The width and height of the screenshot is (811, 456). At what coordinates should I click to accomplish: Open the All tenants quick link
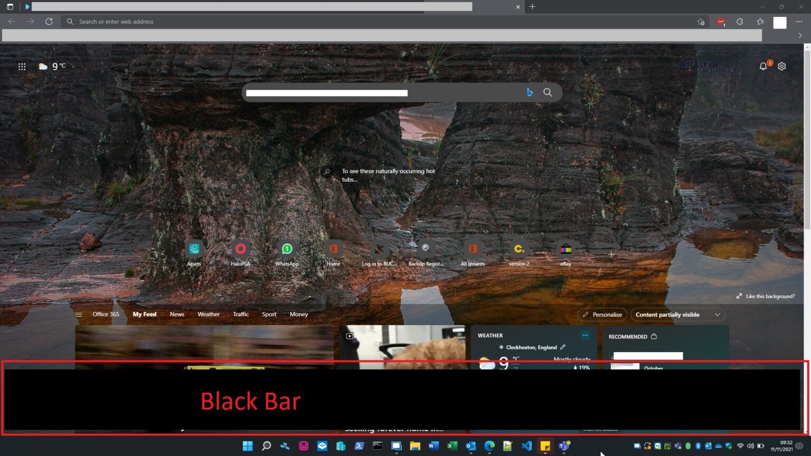point(473,253)
